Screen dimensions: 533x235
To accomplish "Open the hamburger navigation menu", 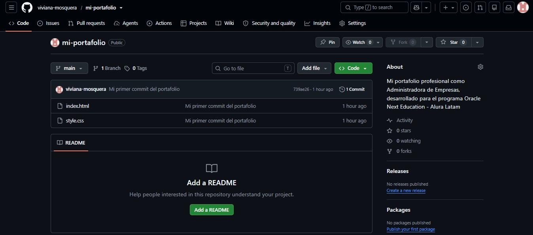I will [x=11, y=8].
